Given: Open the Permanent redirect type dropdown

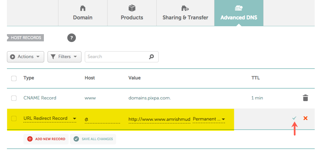Looking at the screenshot, I should pyautogui.click(x=209, y=119).
